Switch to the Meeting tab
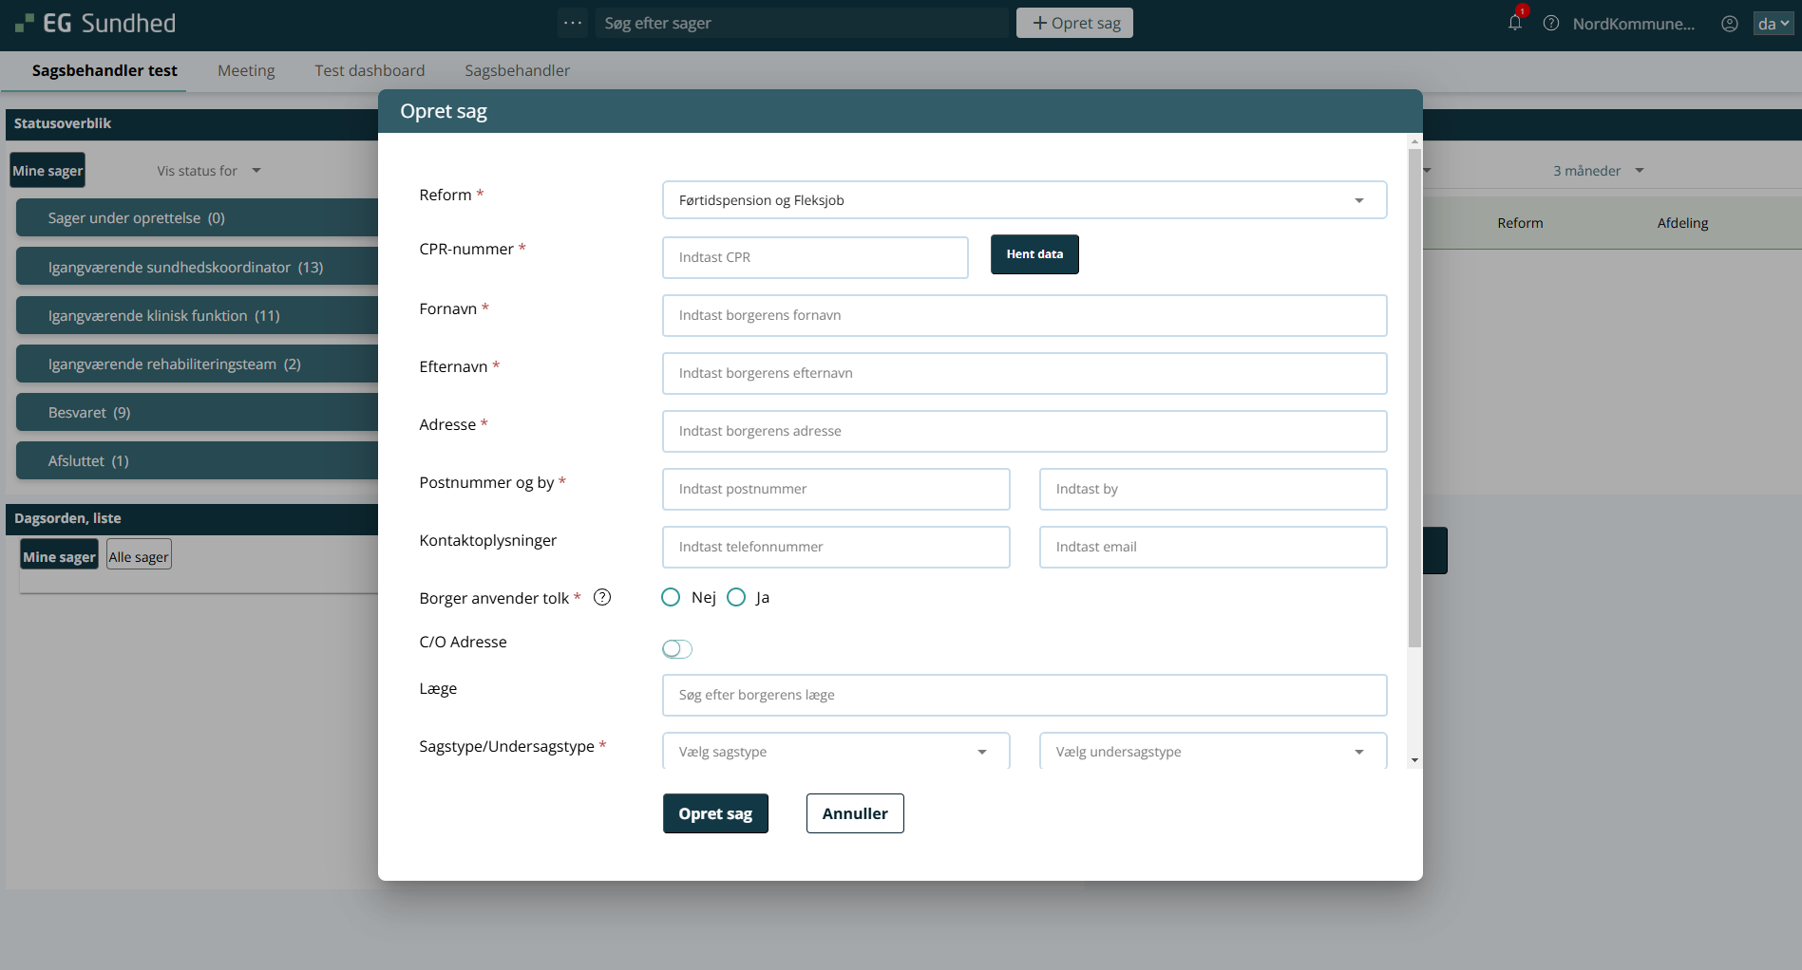 pos(246,70)
